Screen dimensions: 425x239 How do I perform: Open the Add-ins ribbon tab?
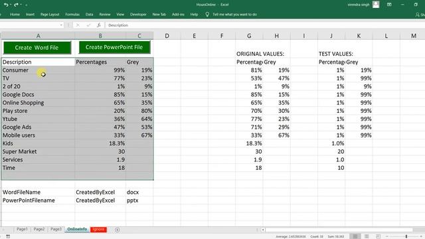click(178, 15)
